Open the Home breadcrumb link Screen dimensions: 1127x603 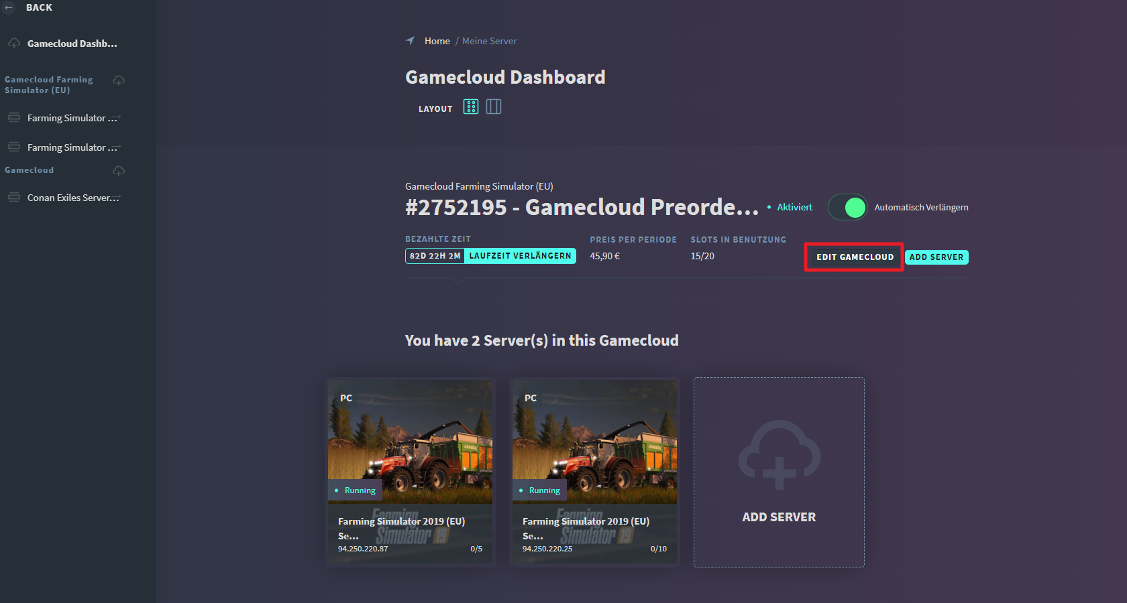tap(437, 40)
